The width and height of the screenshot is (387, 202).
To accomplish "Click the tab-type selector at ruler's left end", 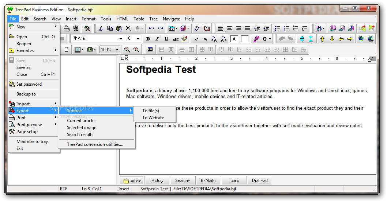I will click(x=122, y=59).
